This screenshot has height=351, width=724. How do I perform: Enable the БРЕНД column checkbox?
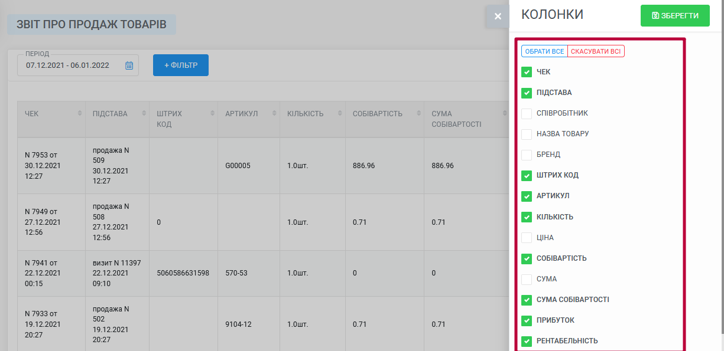pyautogui.click(x=527, y=155)
